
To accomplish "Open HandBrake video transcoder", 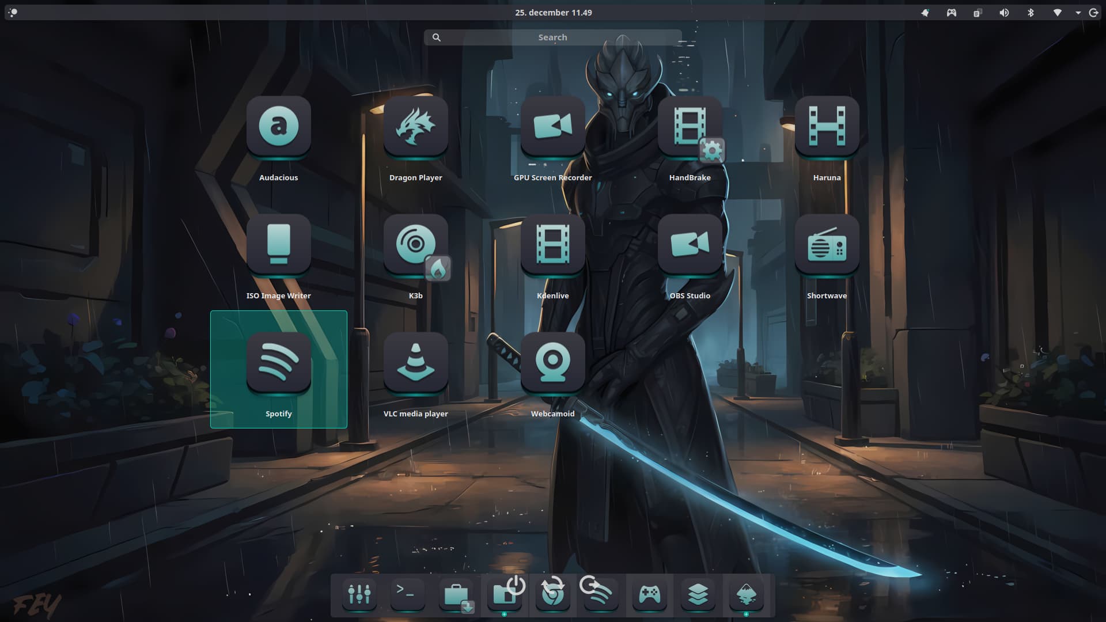I will click(x=690, y=126).
